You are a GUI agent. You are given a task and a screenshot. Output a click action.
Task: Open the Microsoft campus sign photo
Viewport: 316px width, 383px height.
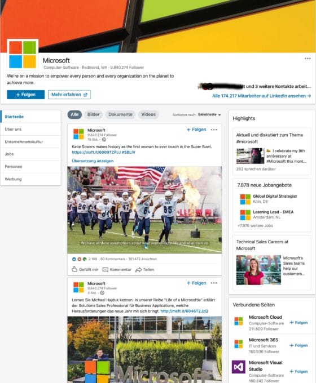(144, 350)
